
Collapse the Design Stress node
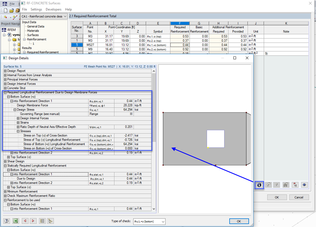15,110
